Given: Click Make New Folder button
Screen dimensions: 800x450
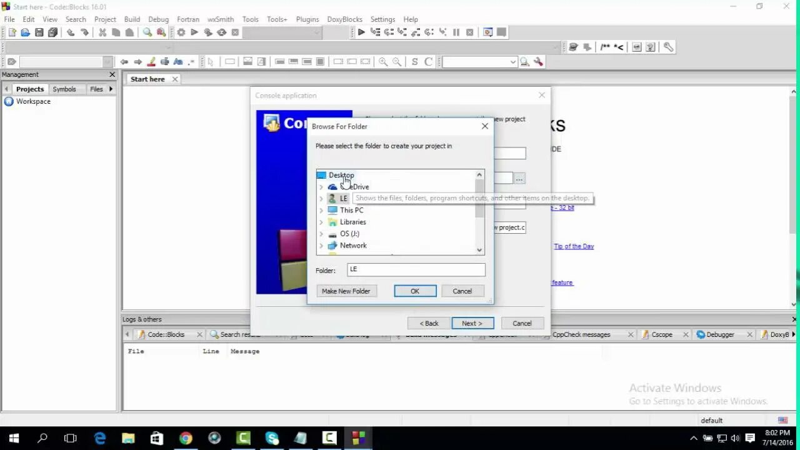Looking at the screenshot, I should (x=346, y=291).
